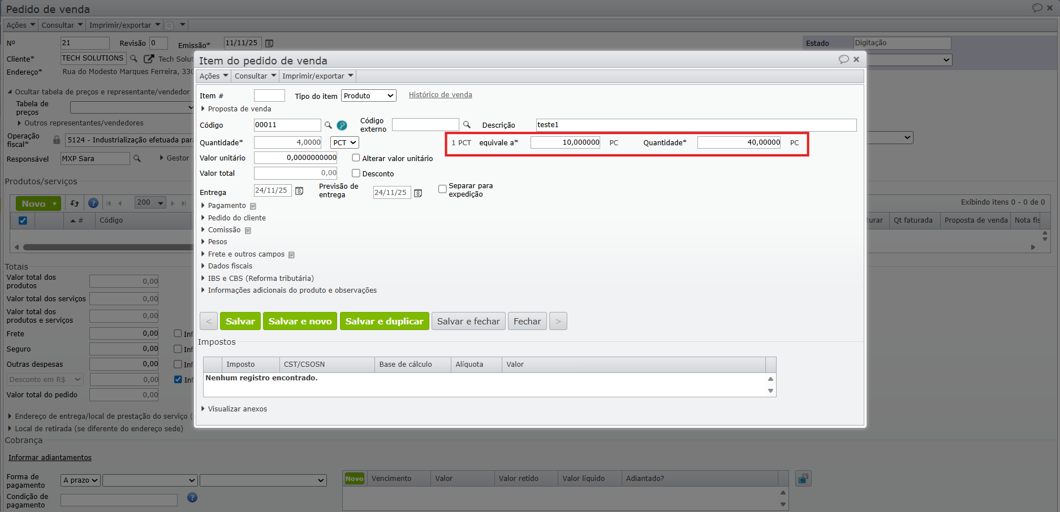Expand the Visualizar anexos section

[x=234, y=409]
